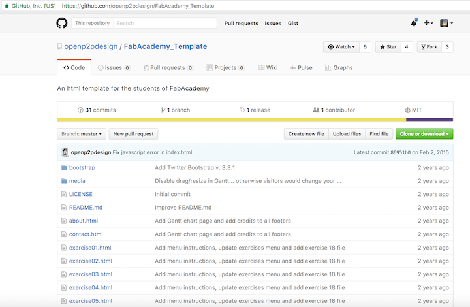
Task: Open latest commit hash 86951b0
Action: 400,152
